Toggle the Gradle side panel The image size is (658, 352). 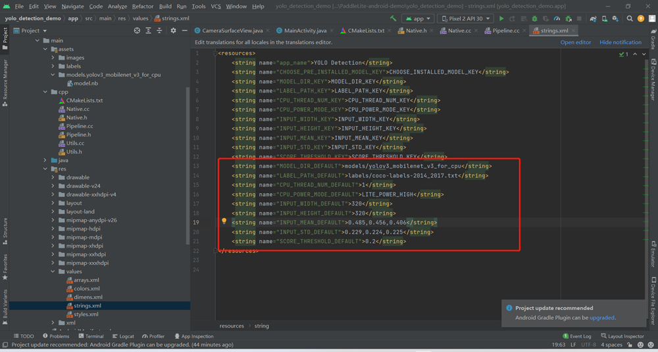coord(653,39)
